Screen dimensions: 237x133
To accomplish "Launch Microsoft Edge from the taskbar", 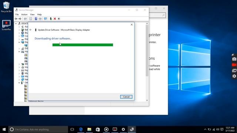I will [x=81, y=129].
